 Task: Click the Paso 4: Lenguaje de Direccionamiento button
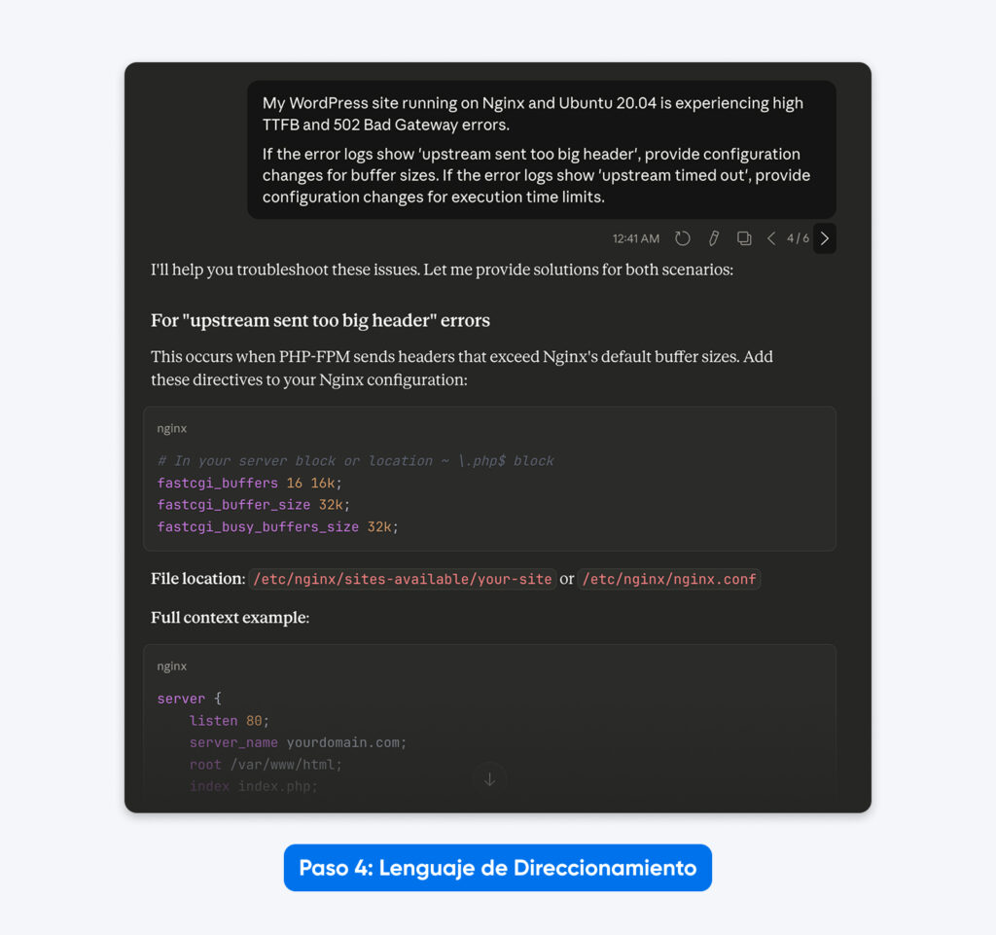[x=497, y=868]
